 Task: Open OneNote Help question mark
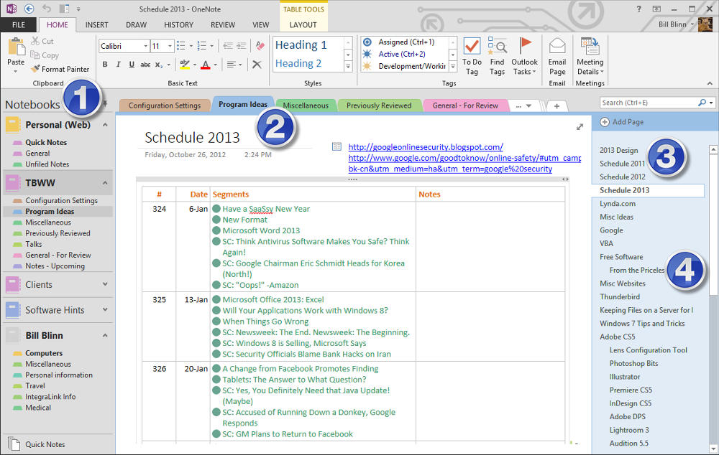638,9
